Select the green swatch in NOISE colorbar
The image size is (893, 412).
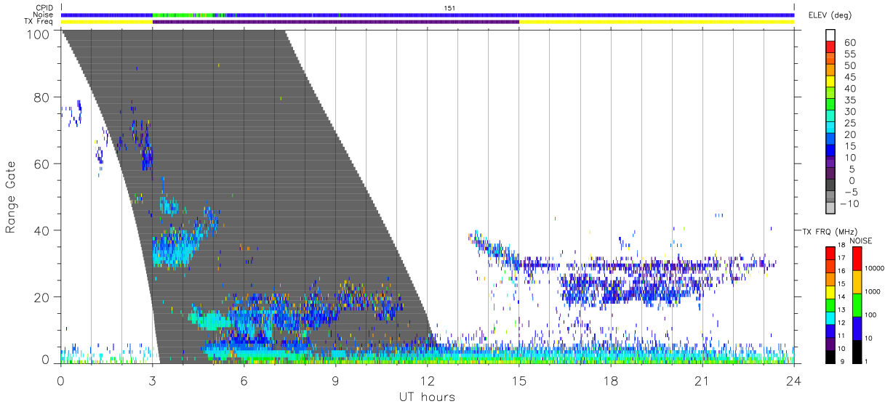pyautogui.click(x=856, y=304)
